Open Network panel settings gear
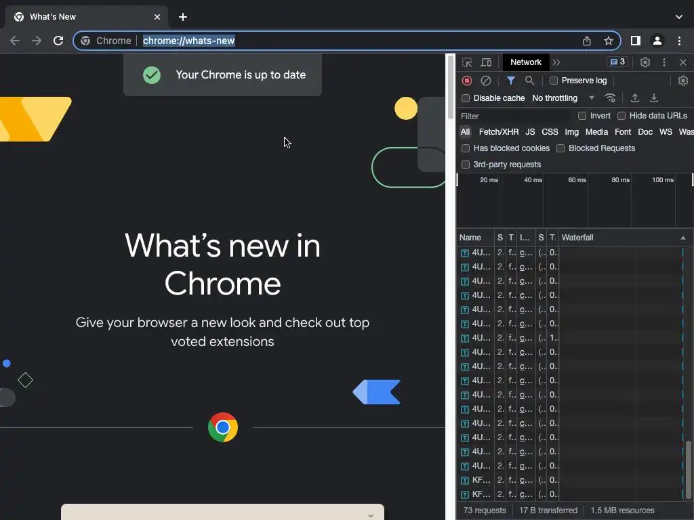 [683, 81]
